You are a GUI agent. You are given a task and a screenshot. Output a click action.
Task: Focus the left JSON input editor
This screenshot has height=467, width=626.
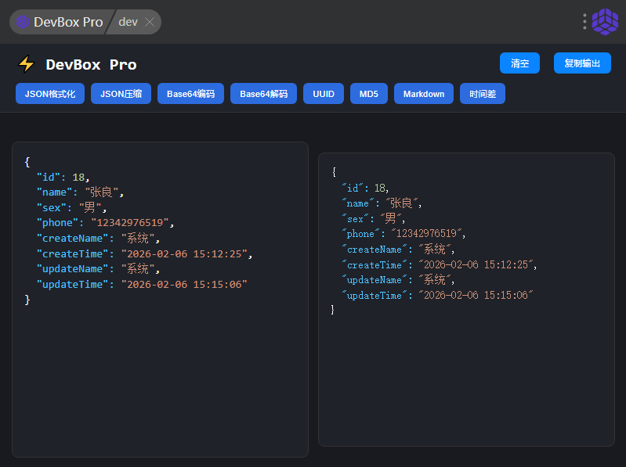(160, 368)
